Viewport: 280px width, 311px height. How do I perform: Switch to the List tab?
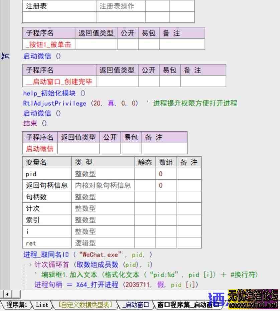coord(42,304)
